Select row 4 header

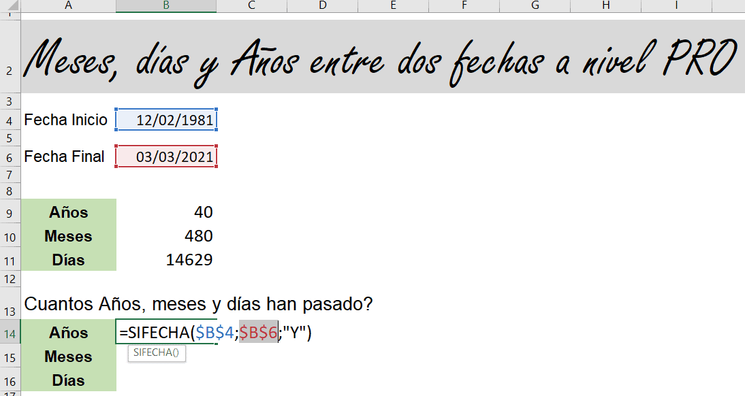(x=10, y=120)
